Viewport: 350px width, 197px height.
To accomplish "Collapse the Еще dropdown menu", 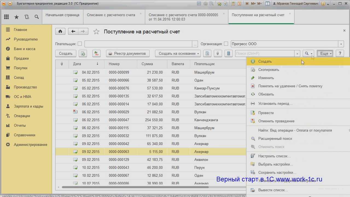I will 325,54.
